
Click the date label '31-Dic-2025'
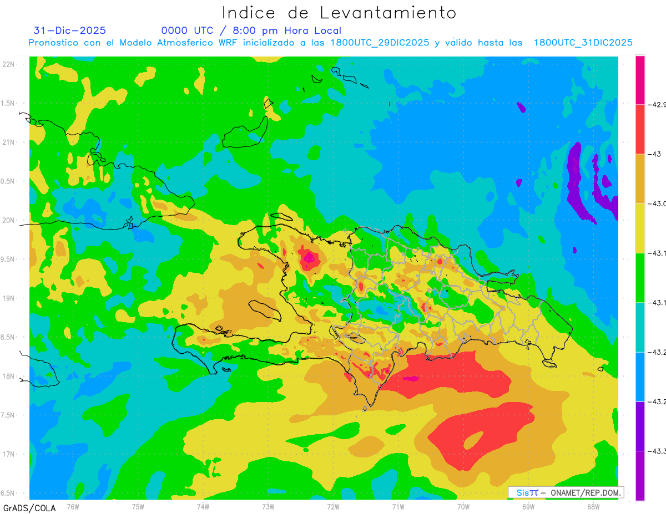point(69,30)
